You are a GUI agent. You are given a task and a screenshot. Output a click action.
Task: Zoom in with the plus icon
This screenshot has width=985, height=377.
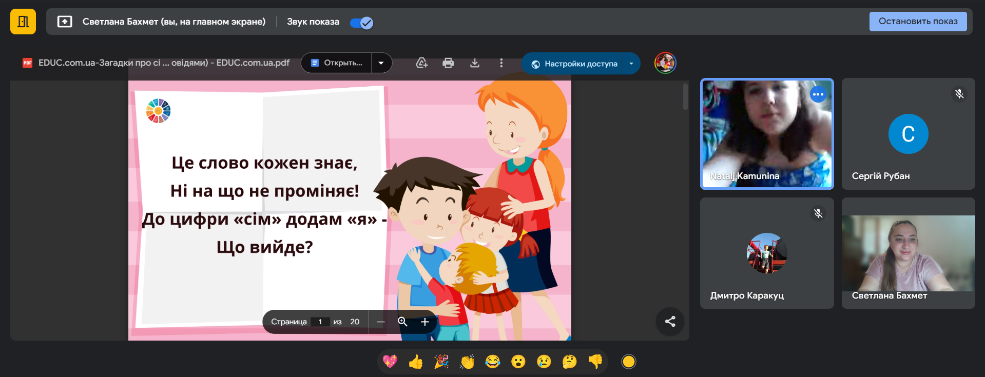coord(424,322)
